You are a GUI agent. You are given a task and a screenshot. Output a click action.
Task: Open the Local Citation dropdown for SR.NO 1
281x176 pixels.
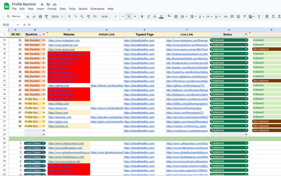coord(44,144)
